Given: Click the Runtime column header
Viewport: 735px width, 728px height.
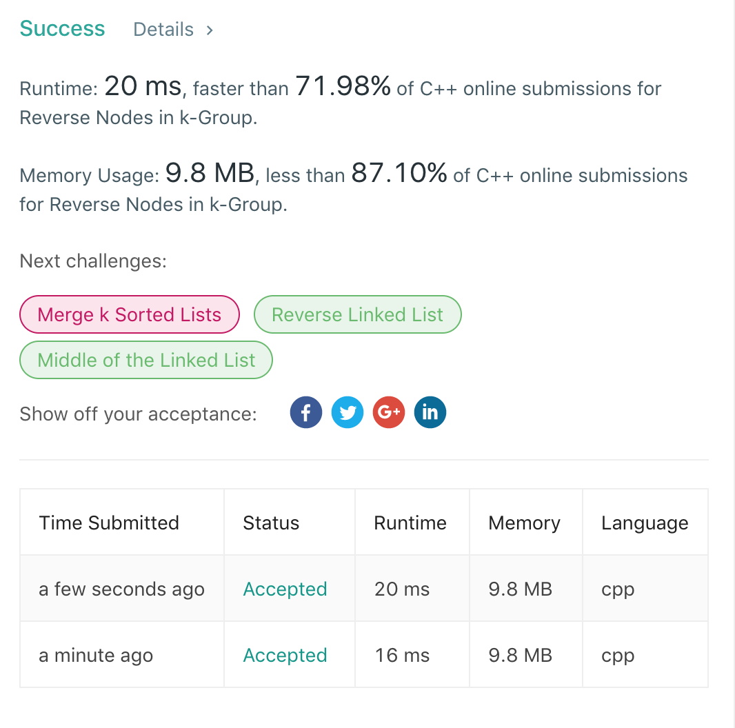Looking at the screenshot, I should pyautogui.click(x=410, y=523).
